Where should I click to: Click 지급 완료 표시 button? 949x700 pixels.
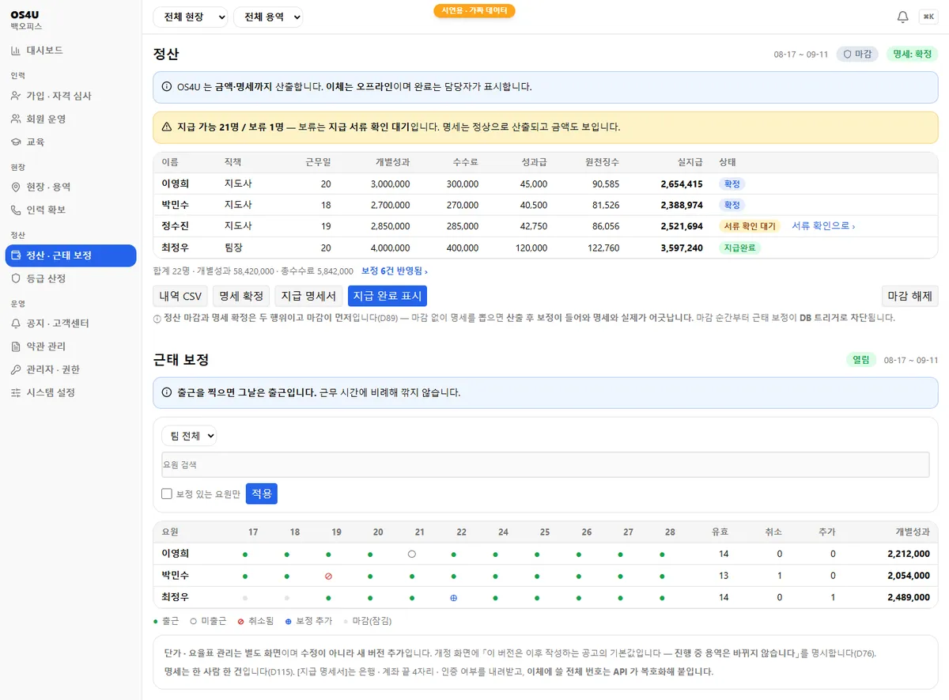coord(388,297)
